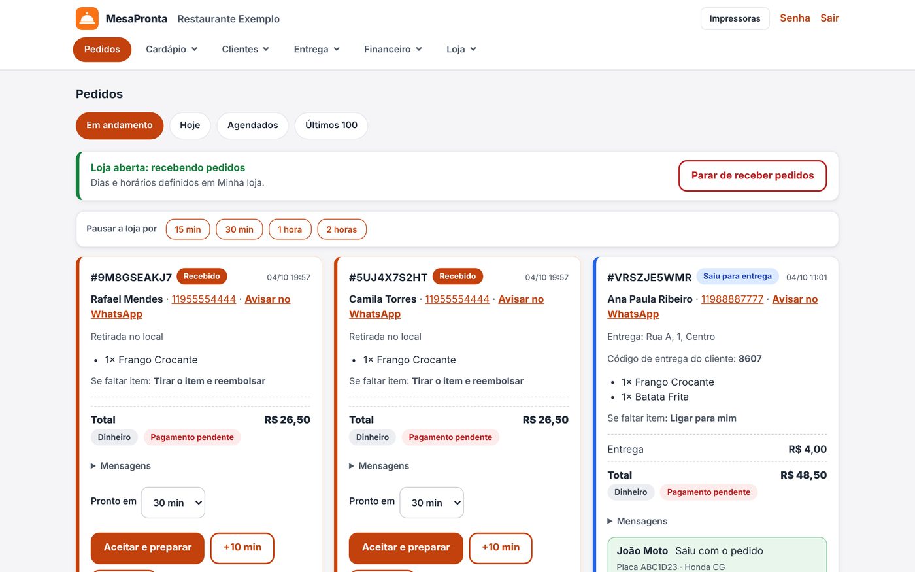Click Sair to log out
This screenshot has width=915, height=572.
(x=830, y=18)
